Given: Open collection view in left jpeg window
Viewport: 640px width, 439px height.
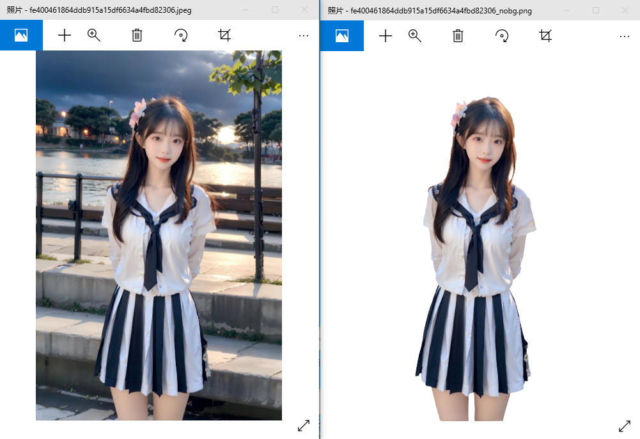Looking at the screenshot, I should [x=21, y=35].
